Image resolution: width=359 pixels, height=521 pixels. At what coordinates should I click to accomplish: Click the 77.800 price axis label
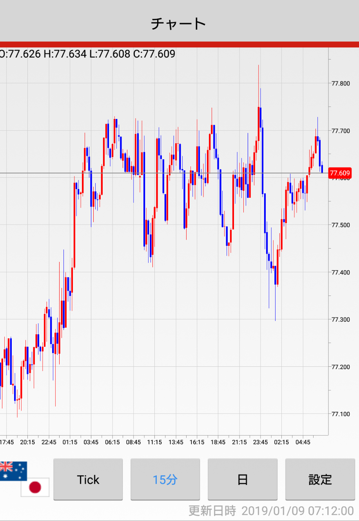pos(341,83)
